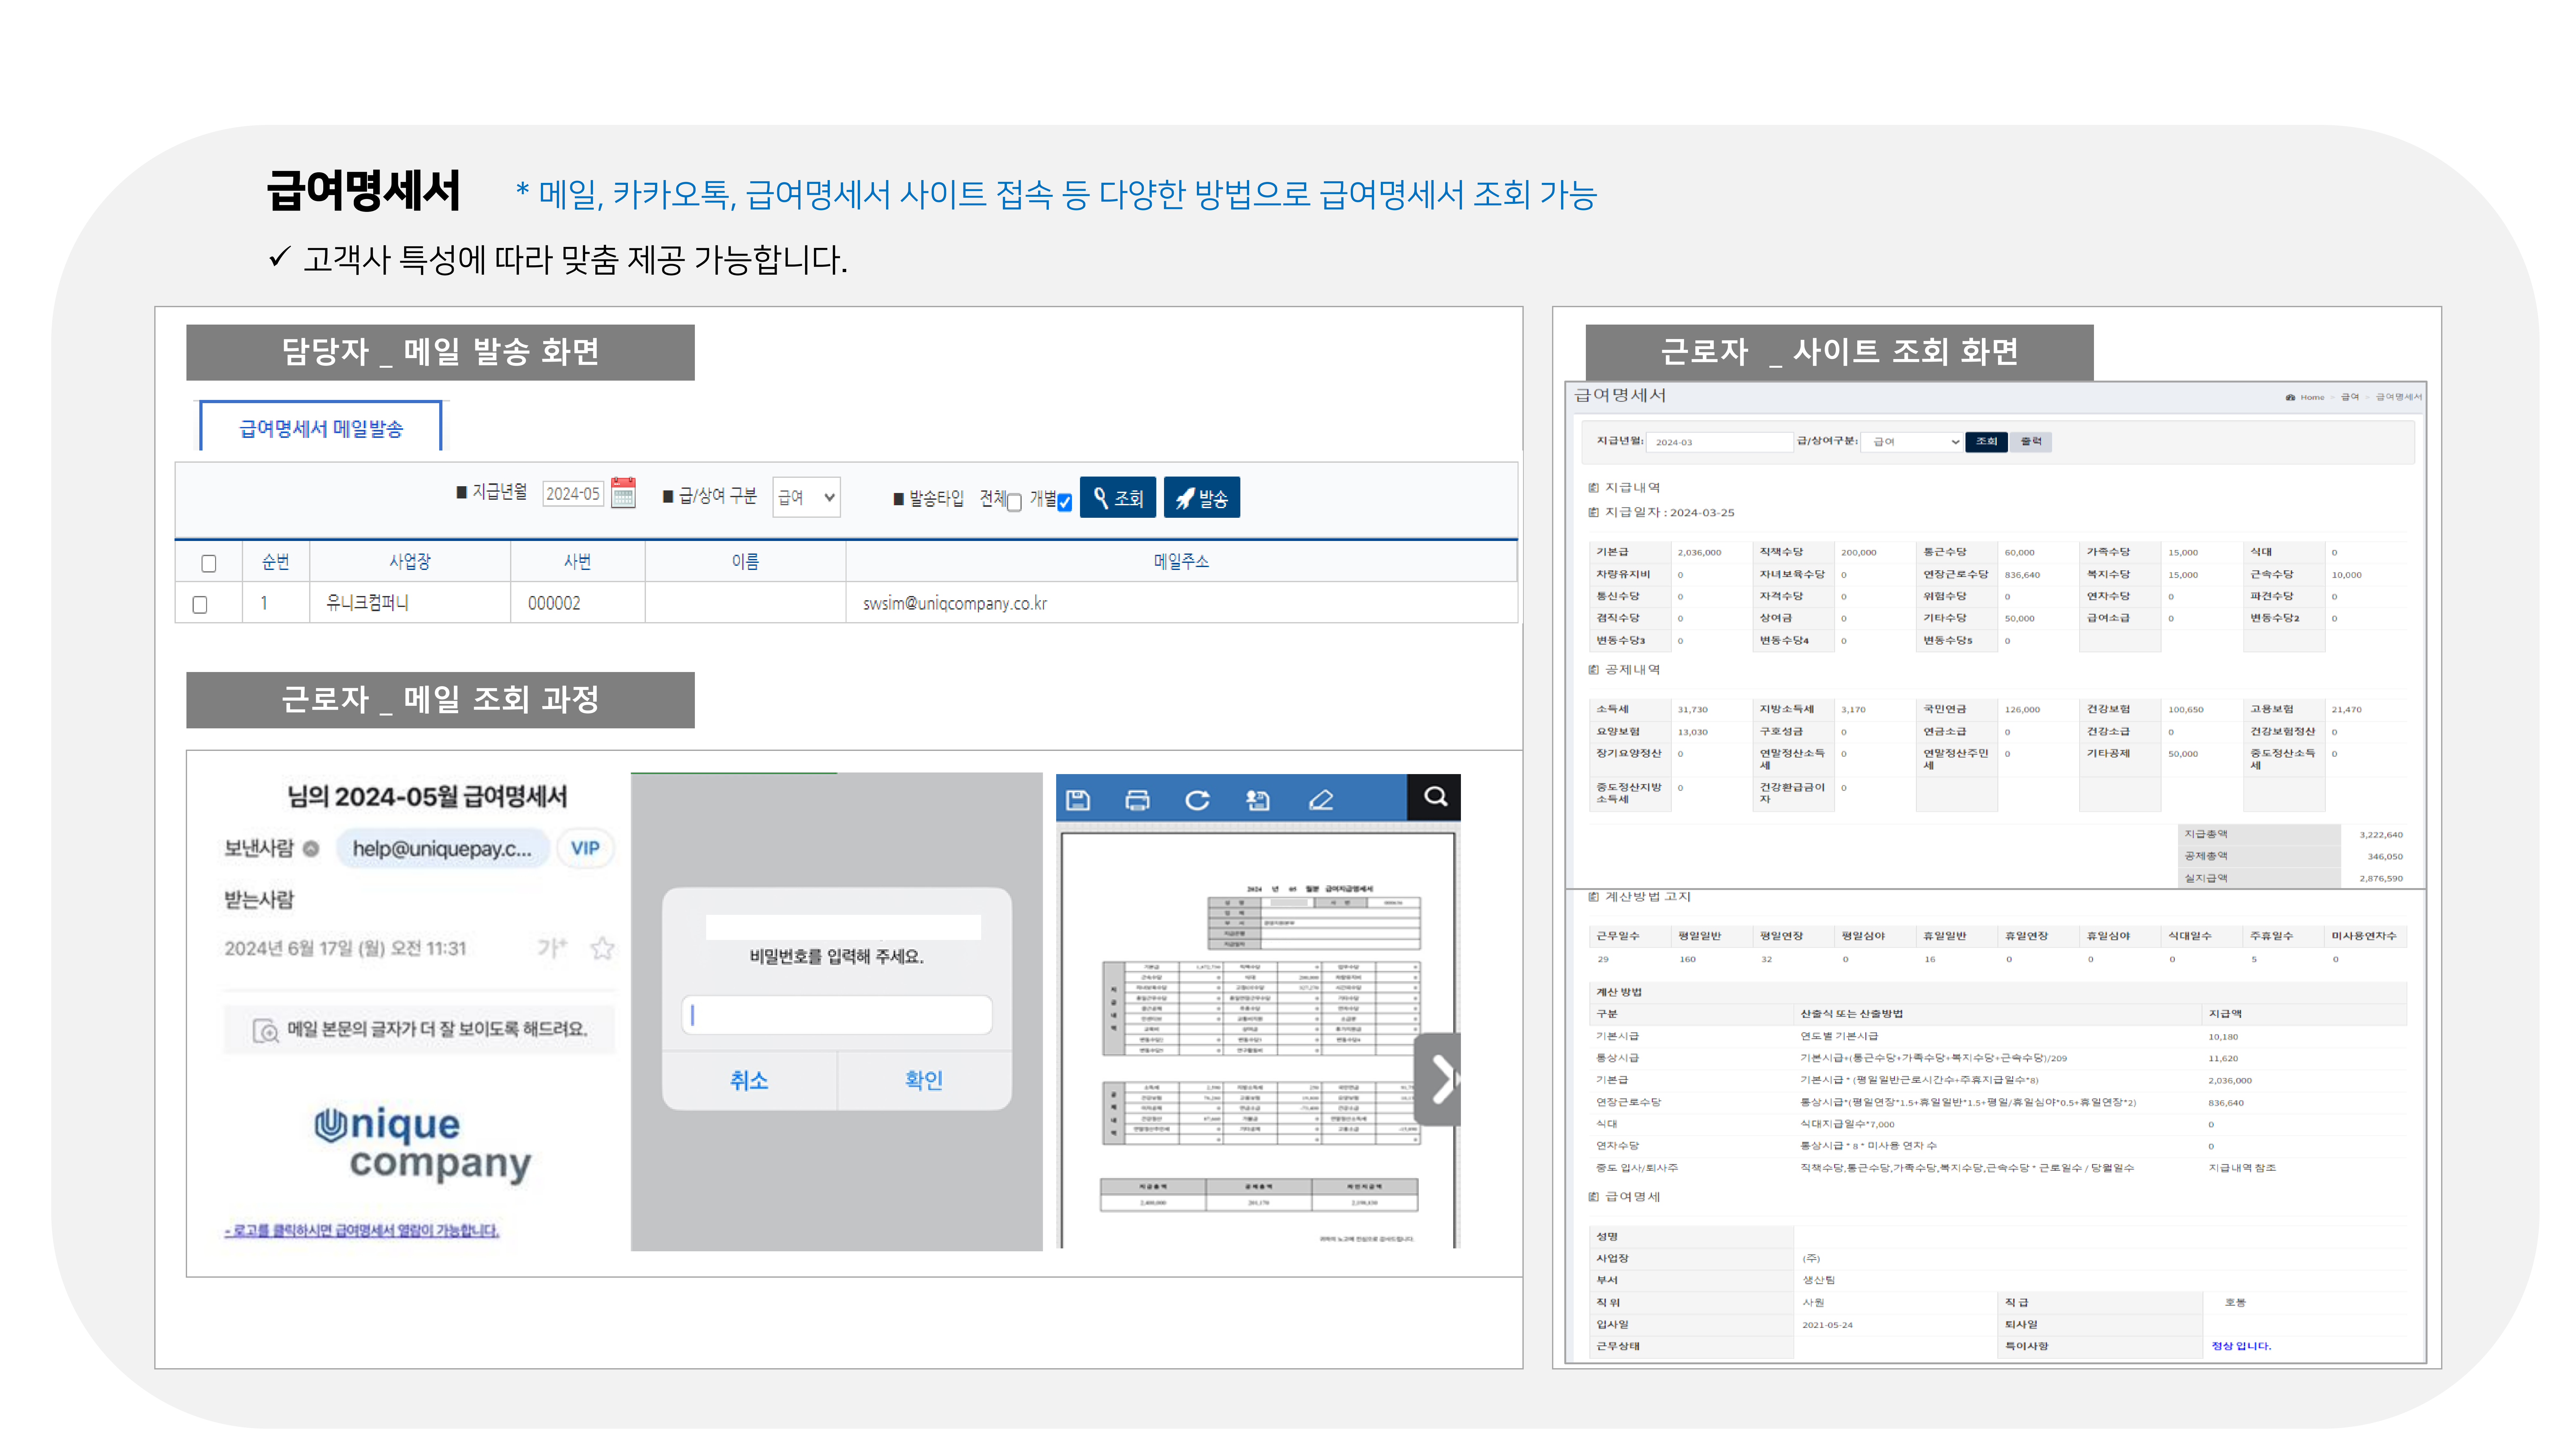This screenshot has width=2576, height=1449.
Task: Open the calendar picker next to 지급년월
Action: (x=623, y=493)
